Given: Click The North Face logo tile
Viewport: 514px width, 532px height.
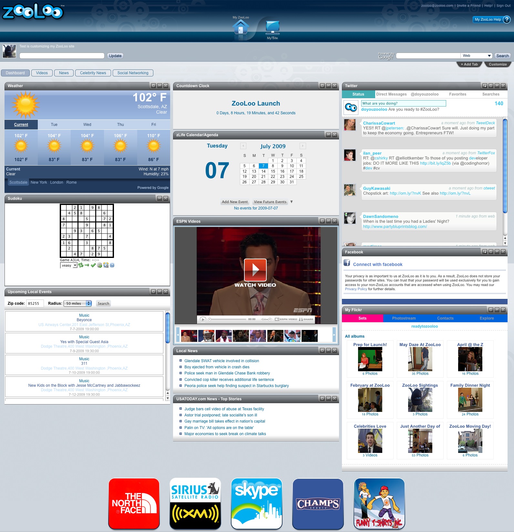Looking at the screenshot, I should pyautogui.click(x=134, y=504).
